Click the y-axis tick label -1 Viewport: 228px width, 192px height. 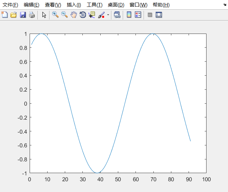pyautogui.click(x=24, y=173)
